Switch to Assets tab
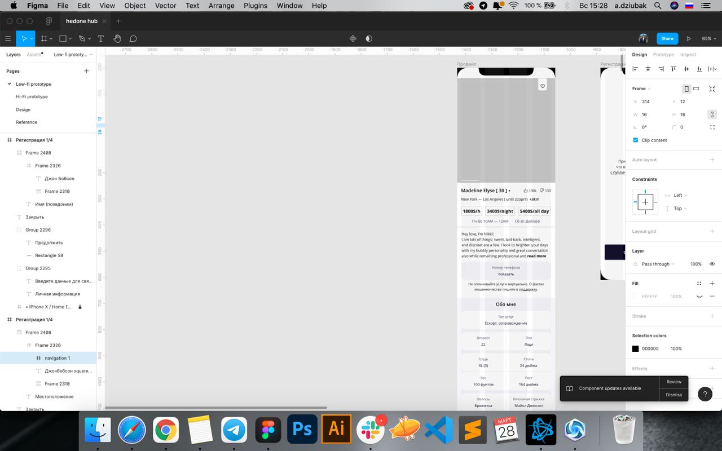This screenshot has width=722, height=451. coord(34,55)
